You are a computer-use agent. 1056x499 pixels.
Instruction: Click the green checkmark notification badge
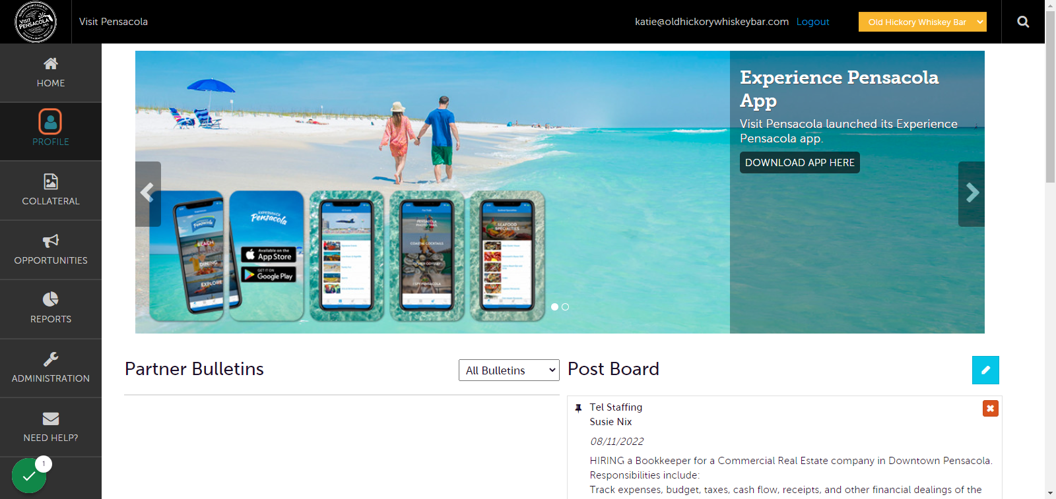pos(29,475)
